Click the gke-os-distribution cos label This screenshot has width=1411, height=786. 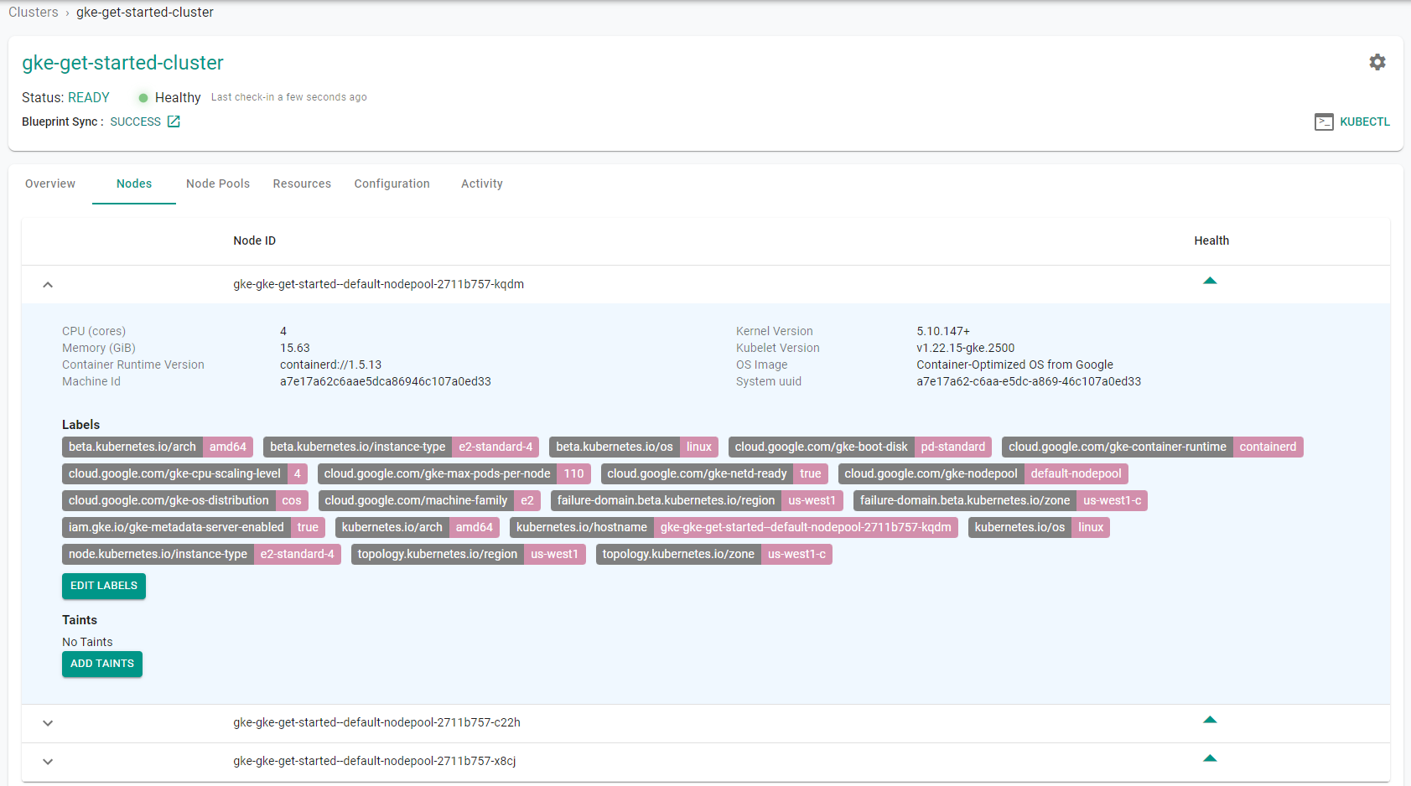pyautogui.click(x=185, y=500)
